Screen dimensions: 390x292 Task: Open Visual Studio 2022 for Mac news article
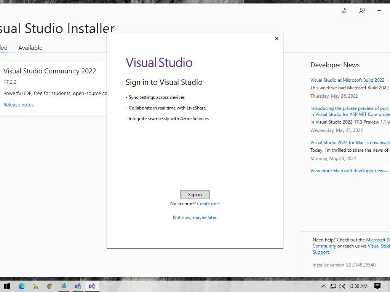tap(350, 143)
